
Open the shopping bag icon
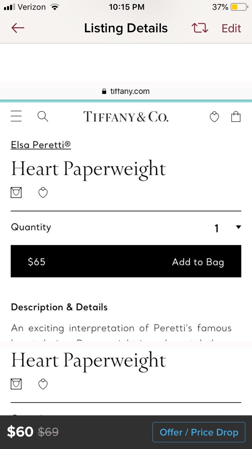point(236,116)
